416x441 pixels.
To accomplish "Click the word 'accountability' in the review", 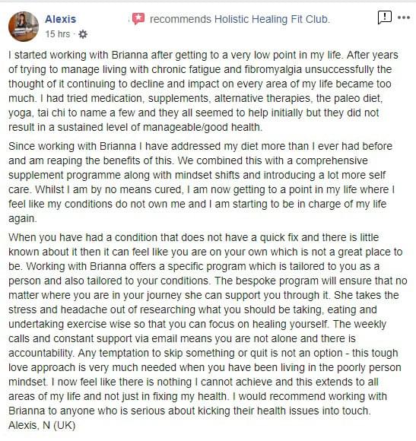I will [40, 353].
